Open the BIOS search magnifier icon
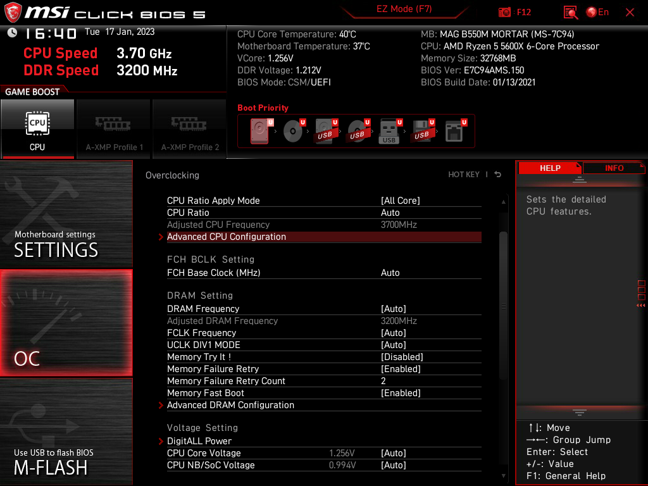648x486 pixels. pos(570,13)
